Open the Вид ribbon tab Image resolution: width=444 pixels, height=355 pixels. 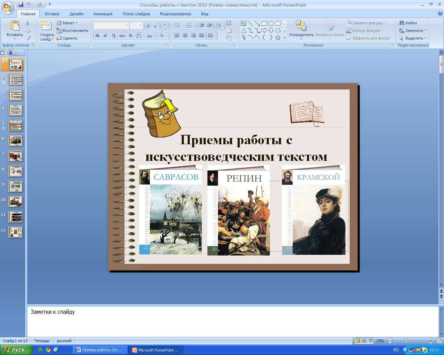pyautogui.click(x=205, y=14)
